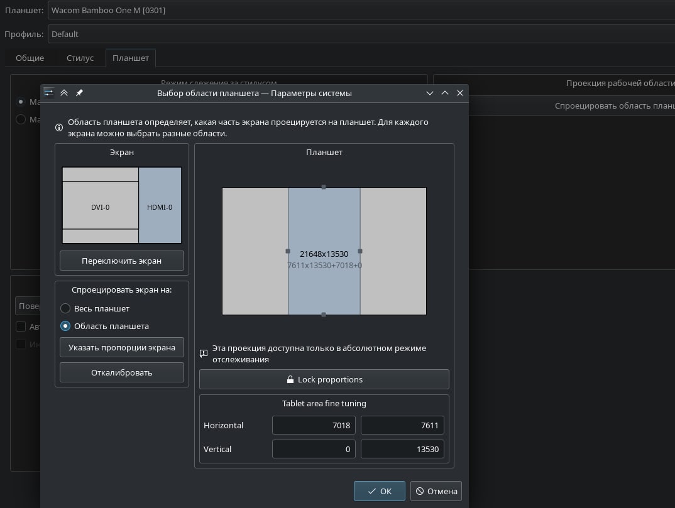Select second tracking mode radio in background window

tap(21, 119)
